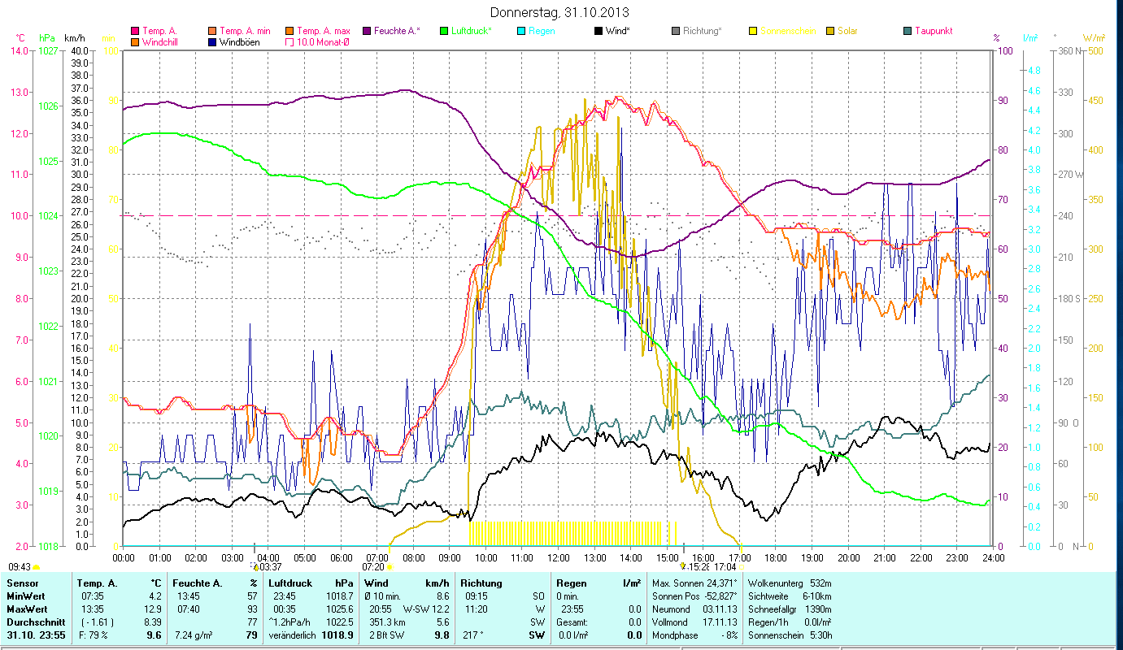The height and width of the screenshot is (650, 1123).
Task: Click the yellow icon beside 09:43
Action: 36,567
